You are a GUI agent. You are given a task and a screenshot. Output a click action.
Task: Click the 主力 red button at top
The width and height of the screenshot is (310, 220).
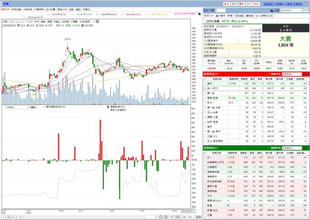pos(249,4)
